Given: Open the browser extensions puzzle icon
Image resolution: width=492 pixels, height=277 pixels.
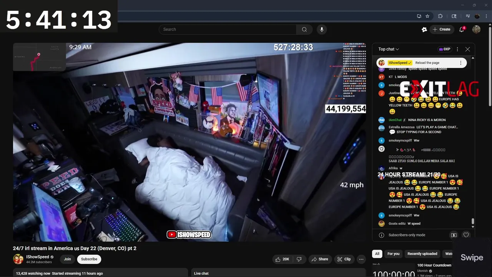Looking at the screenshot, I should [x=440, y=16].
